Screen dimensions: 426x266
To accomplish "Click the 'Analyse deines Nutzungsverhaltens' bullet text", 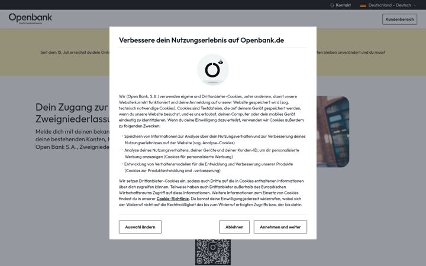I will pos(212,153).
